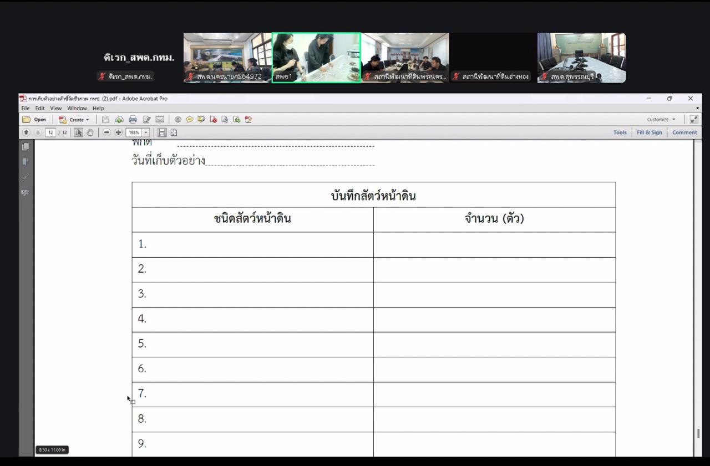Zoom in with the plus button
Image resolution: width=710 pixels, height=466 pixels.
pos(118,132)
